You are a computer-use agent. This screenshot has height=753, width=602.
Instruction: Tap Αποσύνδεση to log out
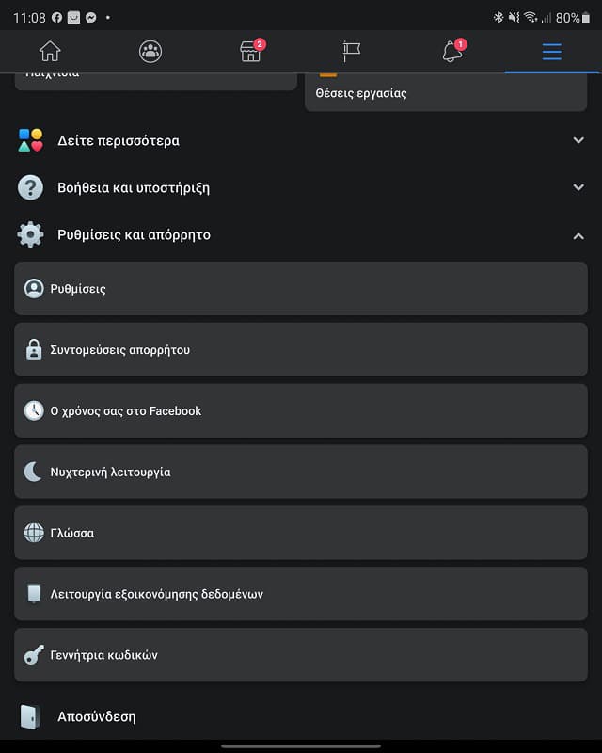click(96, 716)
